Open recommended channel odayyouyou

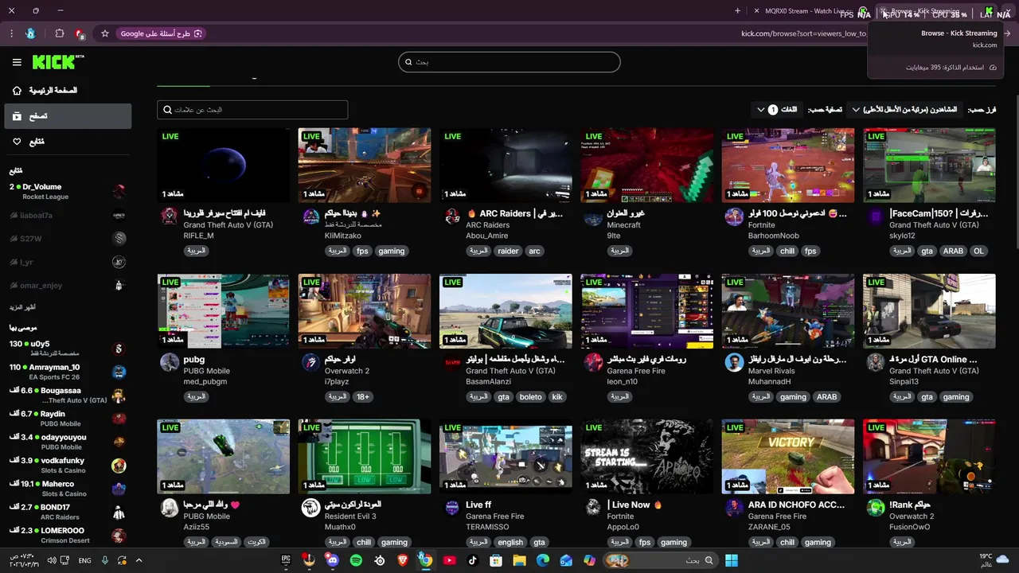(68, 442)
